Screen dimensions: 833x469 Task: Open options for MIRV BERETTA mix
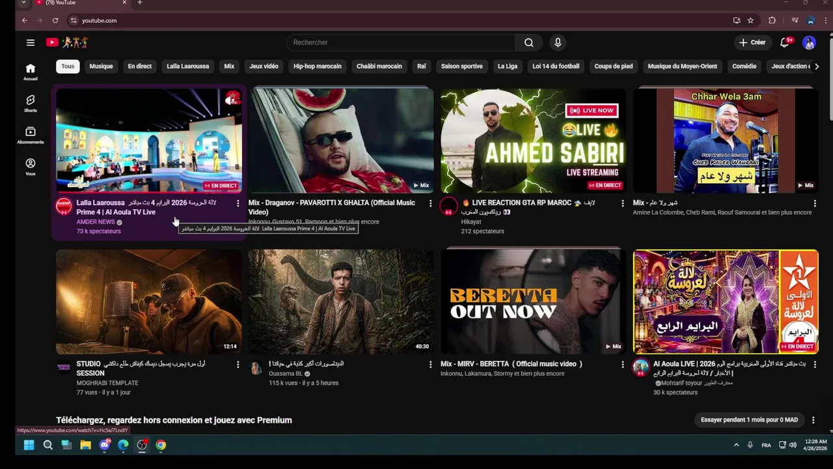(622, 365)
